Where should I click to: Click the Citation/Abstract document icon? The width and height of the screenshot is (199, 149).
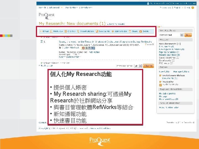[60, 48]
